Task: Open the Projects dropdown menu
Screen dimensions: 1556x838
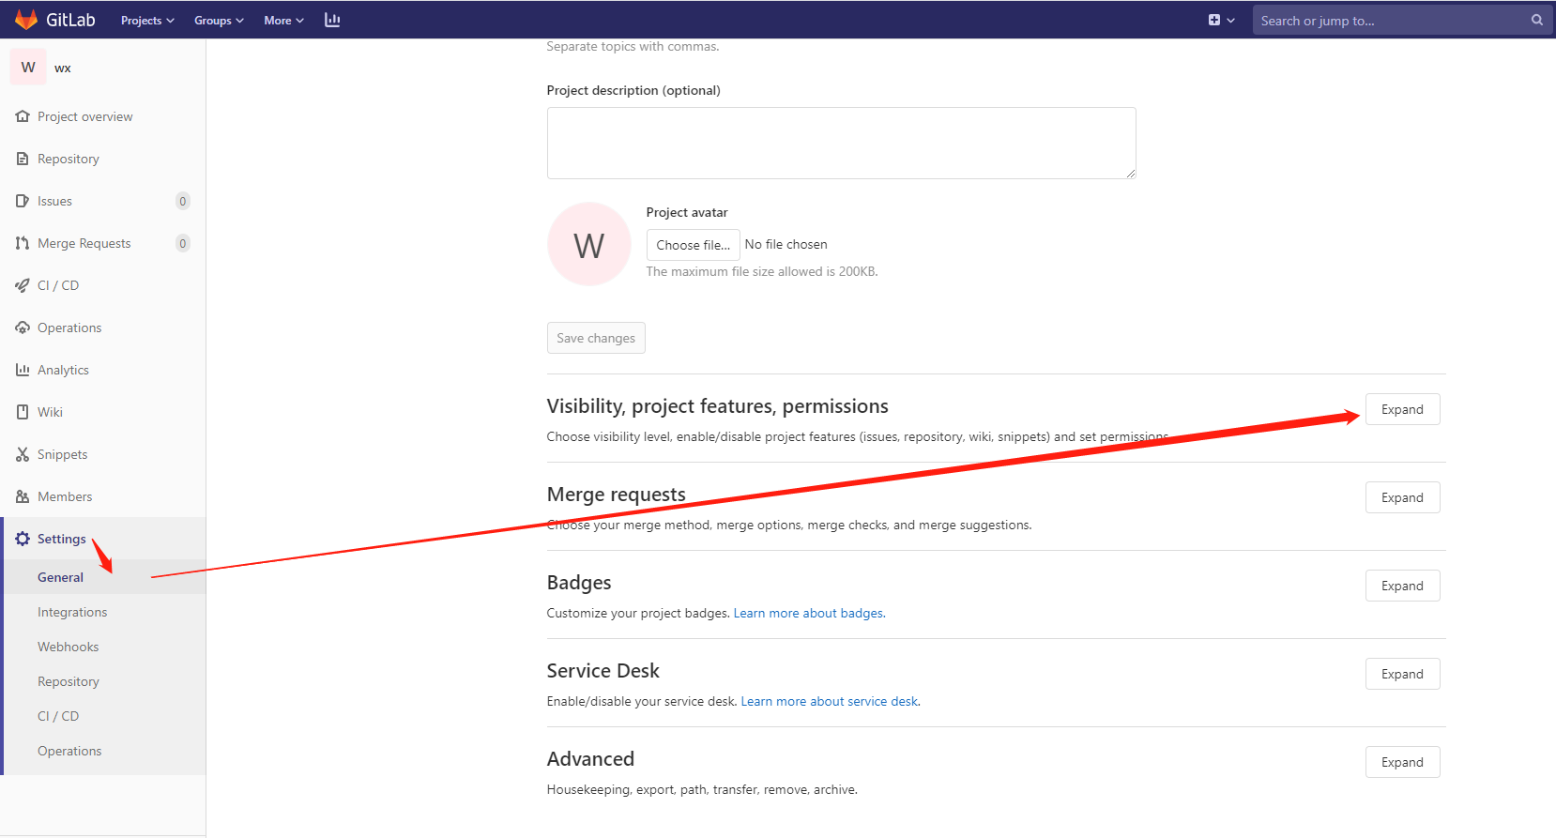Action: coord(146,20)
